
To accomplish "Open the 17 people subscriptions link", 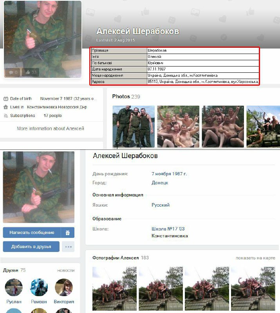I will tap(52, 116).
